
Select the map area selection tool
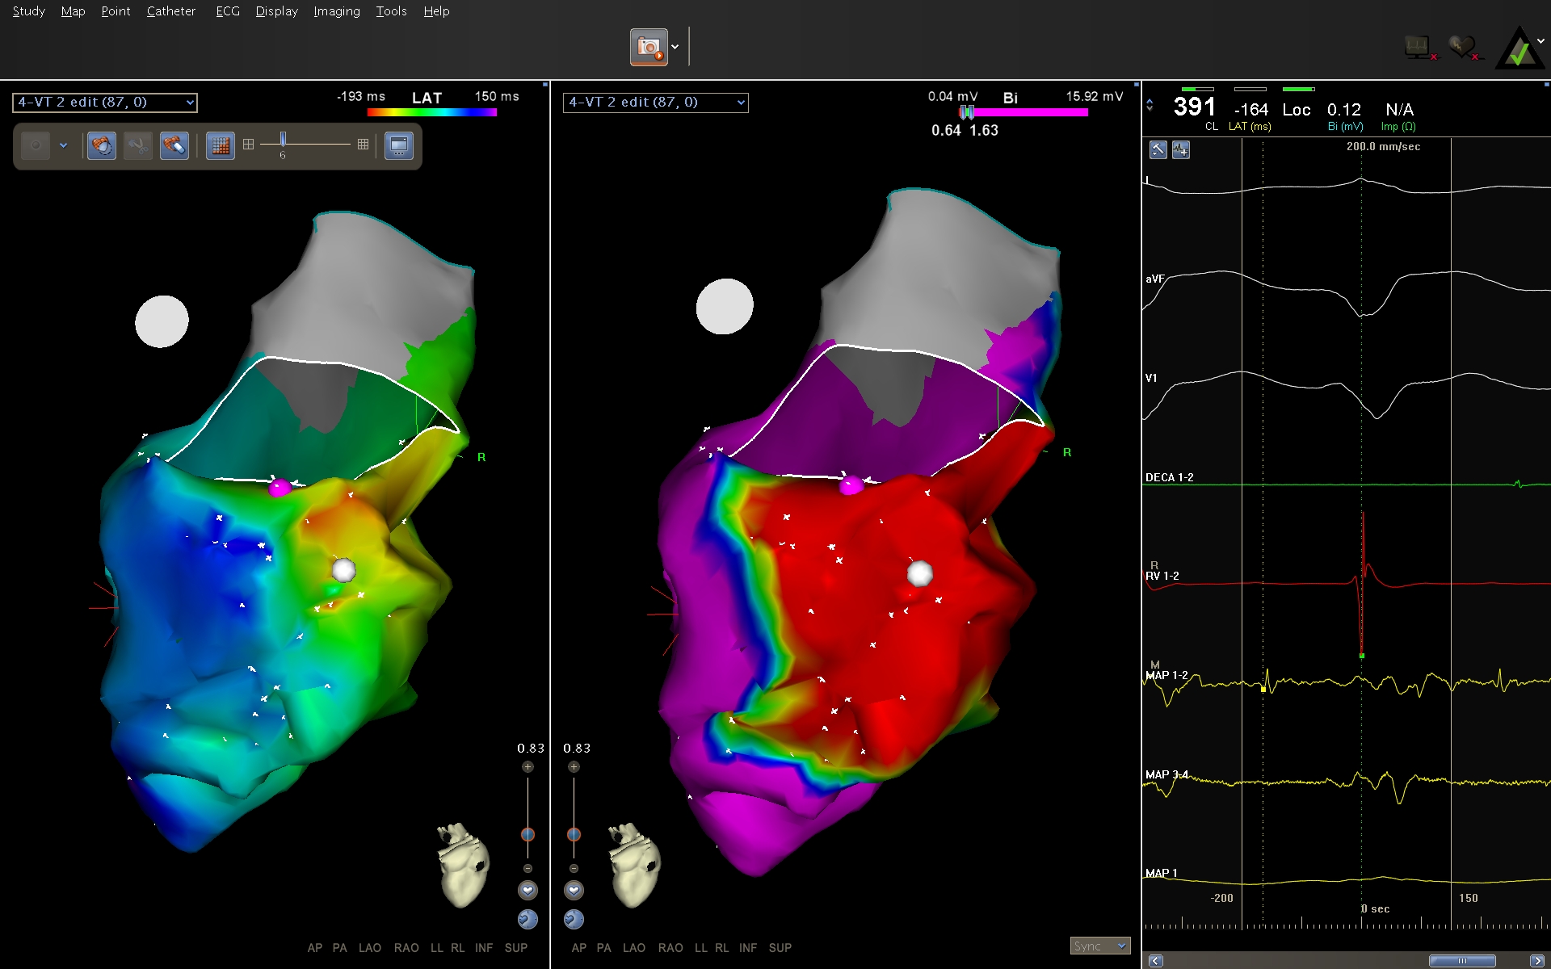(102, 146)
